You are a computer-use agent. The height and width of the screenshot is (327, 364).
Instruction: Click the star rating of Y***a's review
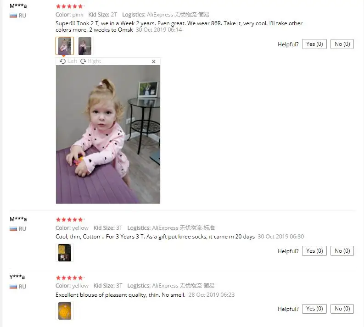(x=69, y=277)
